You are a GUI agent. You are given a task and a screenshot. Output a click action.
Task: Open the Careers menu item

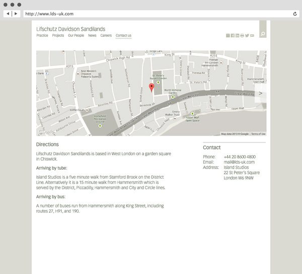(106, 35)
